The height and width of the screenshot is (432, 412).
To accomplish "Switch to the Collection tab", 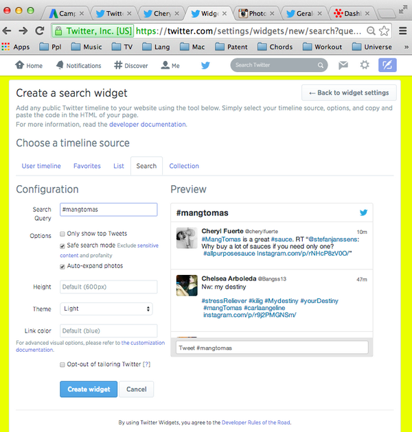I will (184, 166).
